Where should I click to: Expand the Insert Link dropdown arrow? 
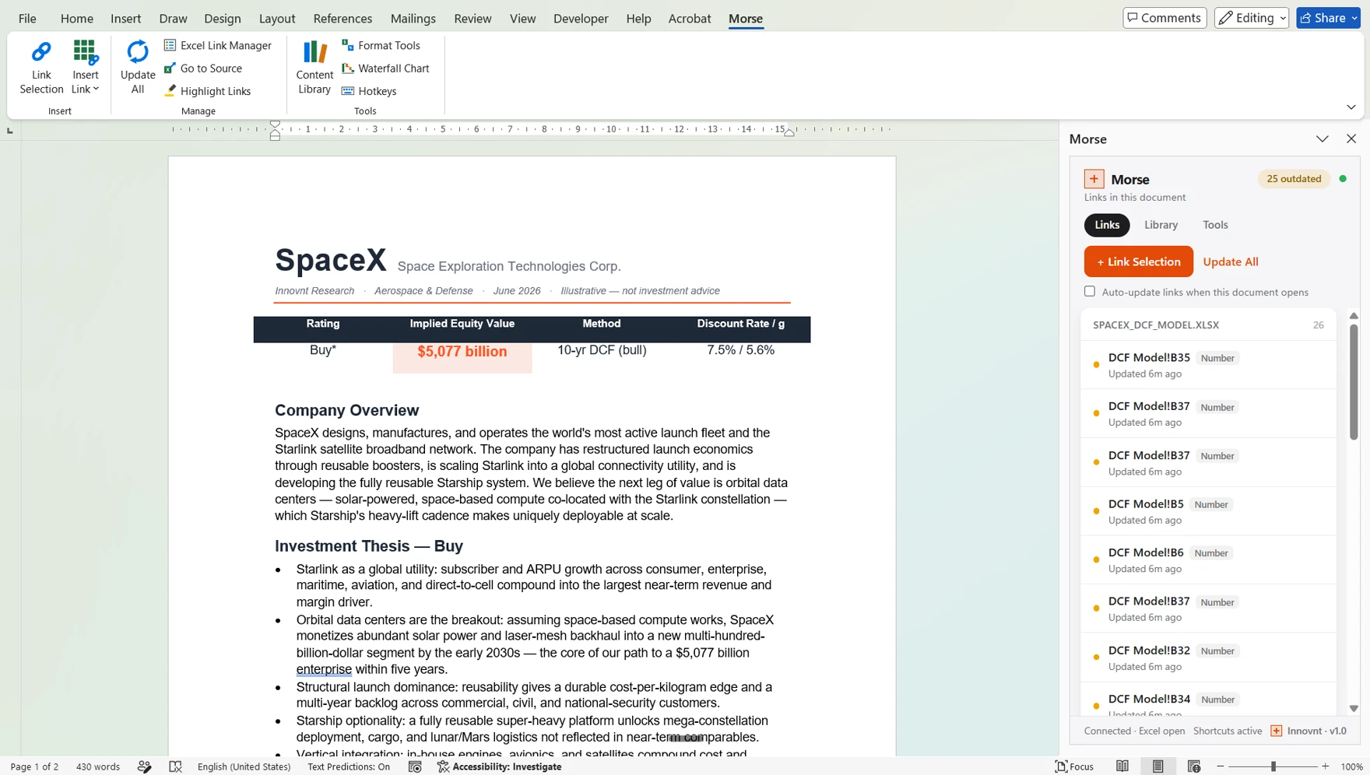[x=96, y=89]
